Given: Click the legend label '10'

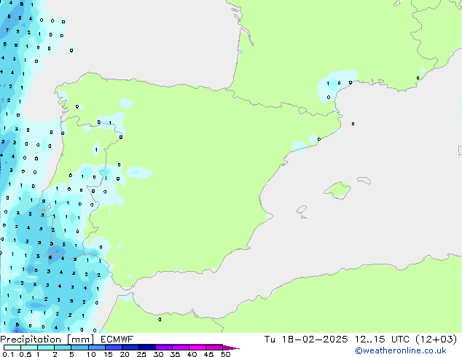Looking at the screenshot, I should (x=91, y=354).
